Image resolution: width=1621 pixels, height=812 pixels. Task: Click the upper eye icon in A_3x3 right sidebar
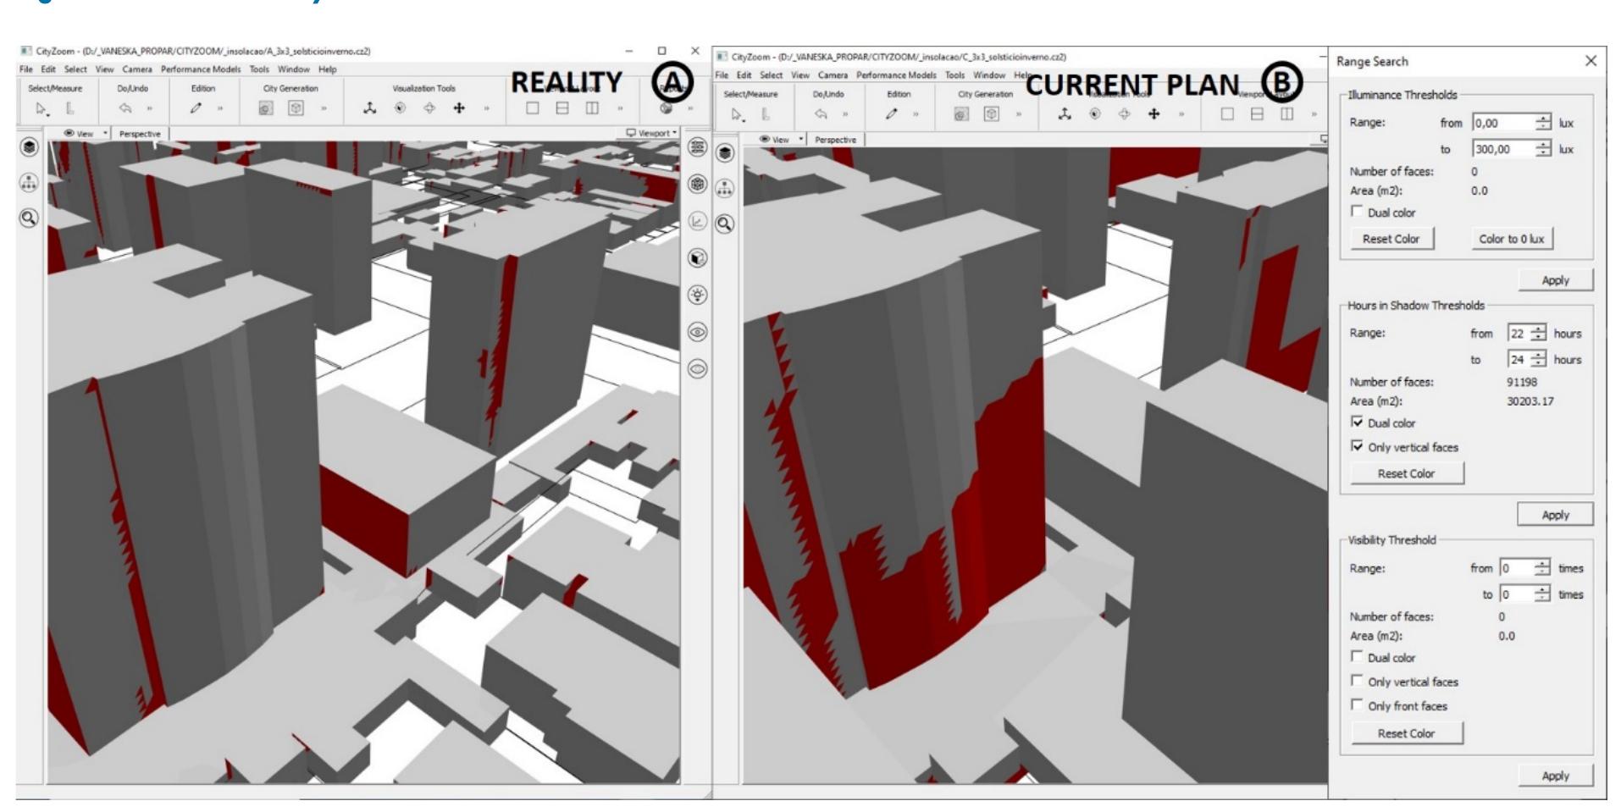697,332
